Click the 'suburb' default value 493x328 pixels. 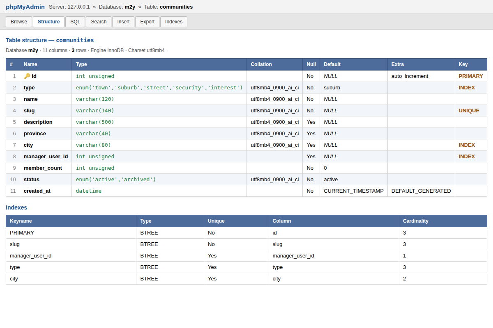click(x=332, y=87)
